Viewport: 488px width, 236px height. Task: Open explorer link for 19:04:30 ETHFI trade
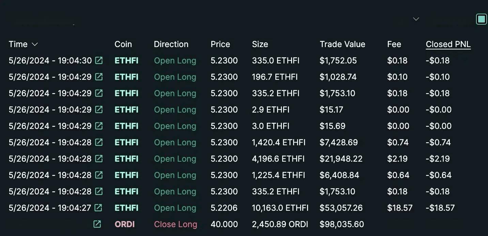(x=99, y=60)
